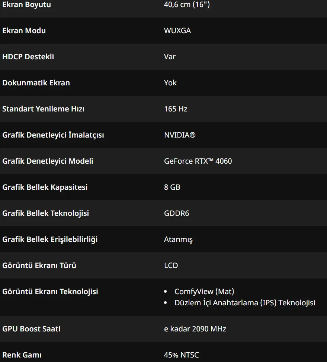This screenshot has width=327, height=362.
Task: Click "Grafik Bellek Erişilebilirliği" label
Action: (x=50, y=239)
